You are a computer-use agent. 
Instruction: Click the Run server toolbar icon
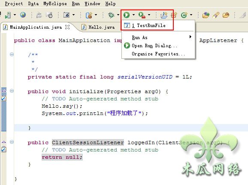pos(8,15)
